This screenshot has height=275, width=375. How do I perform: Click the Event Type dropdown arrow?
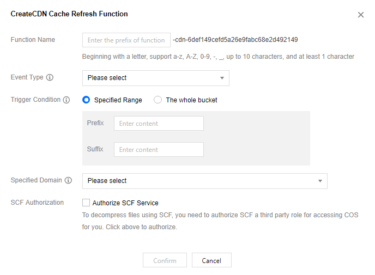222,78
